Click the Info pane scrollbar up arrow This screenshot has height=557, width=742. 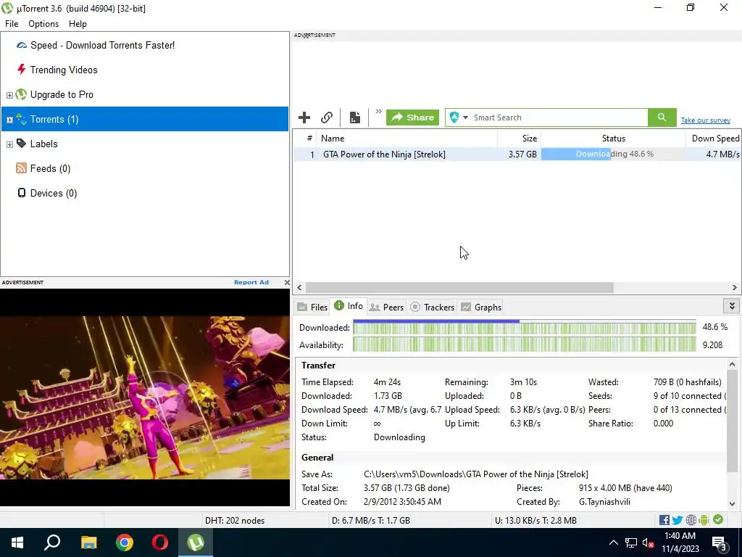pos(732,365)
